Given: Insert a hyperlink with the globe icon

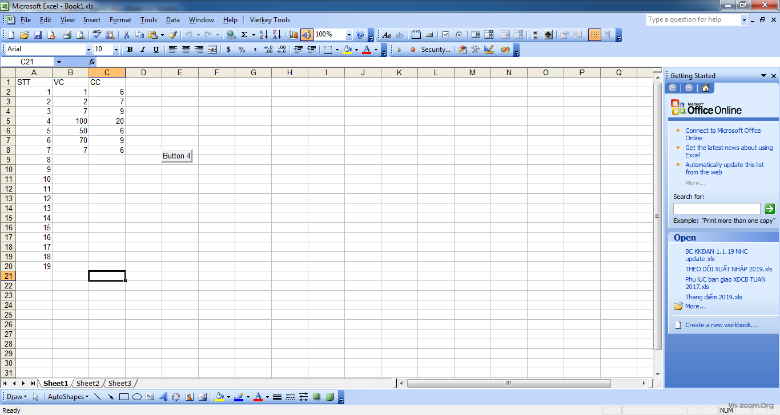Looking at the screenshot, I should click(231, 35).
